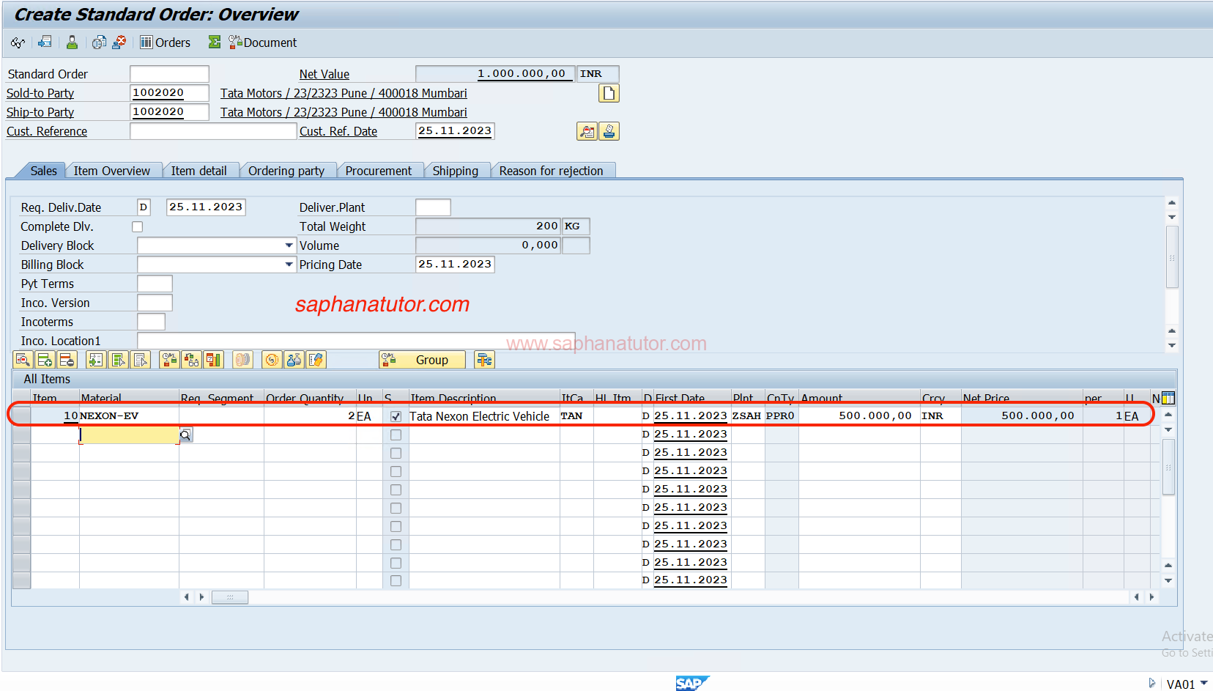The image size is (1213, 691).
Task: Open the Orders list button
Action: click(x=166, y=43)
